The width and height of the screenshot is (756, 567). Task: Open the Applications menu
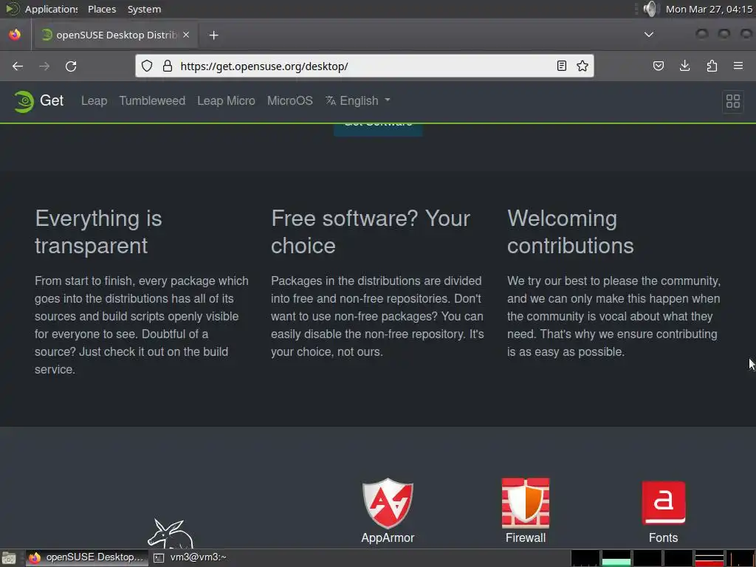click(51, 9)
